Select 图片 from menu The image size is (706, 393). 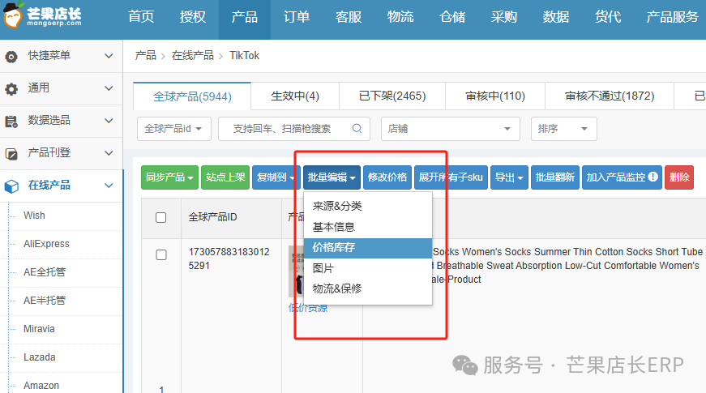coord(368,268)
